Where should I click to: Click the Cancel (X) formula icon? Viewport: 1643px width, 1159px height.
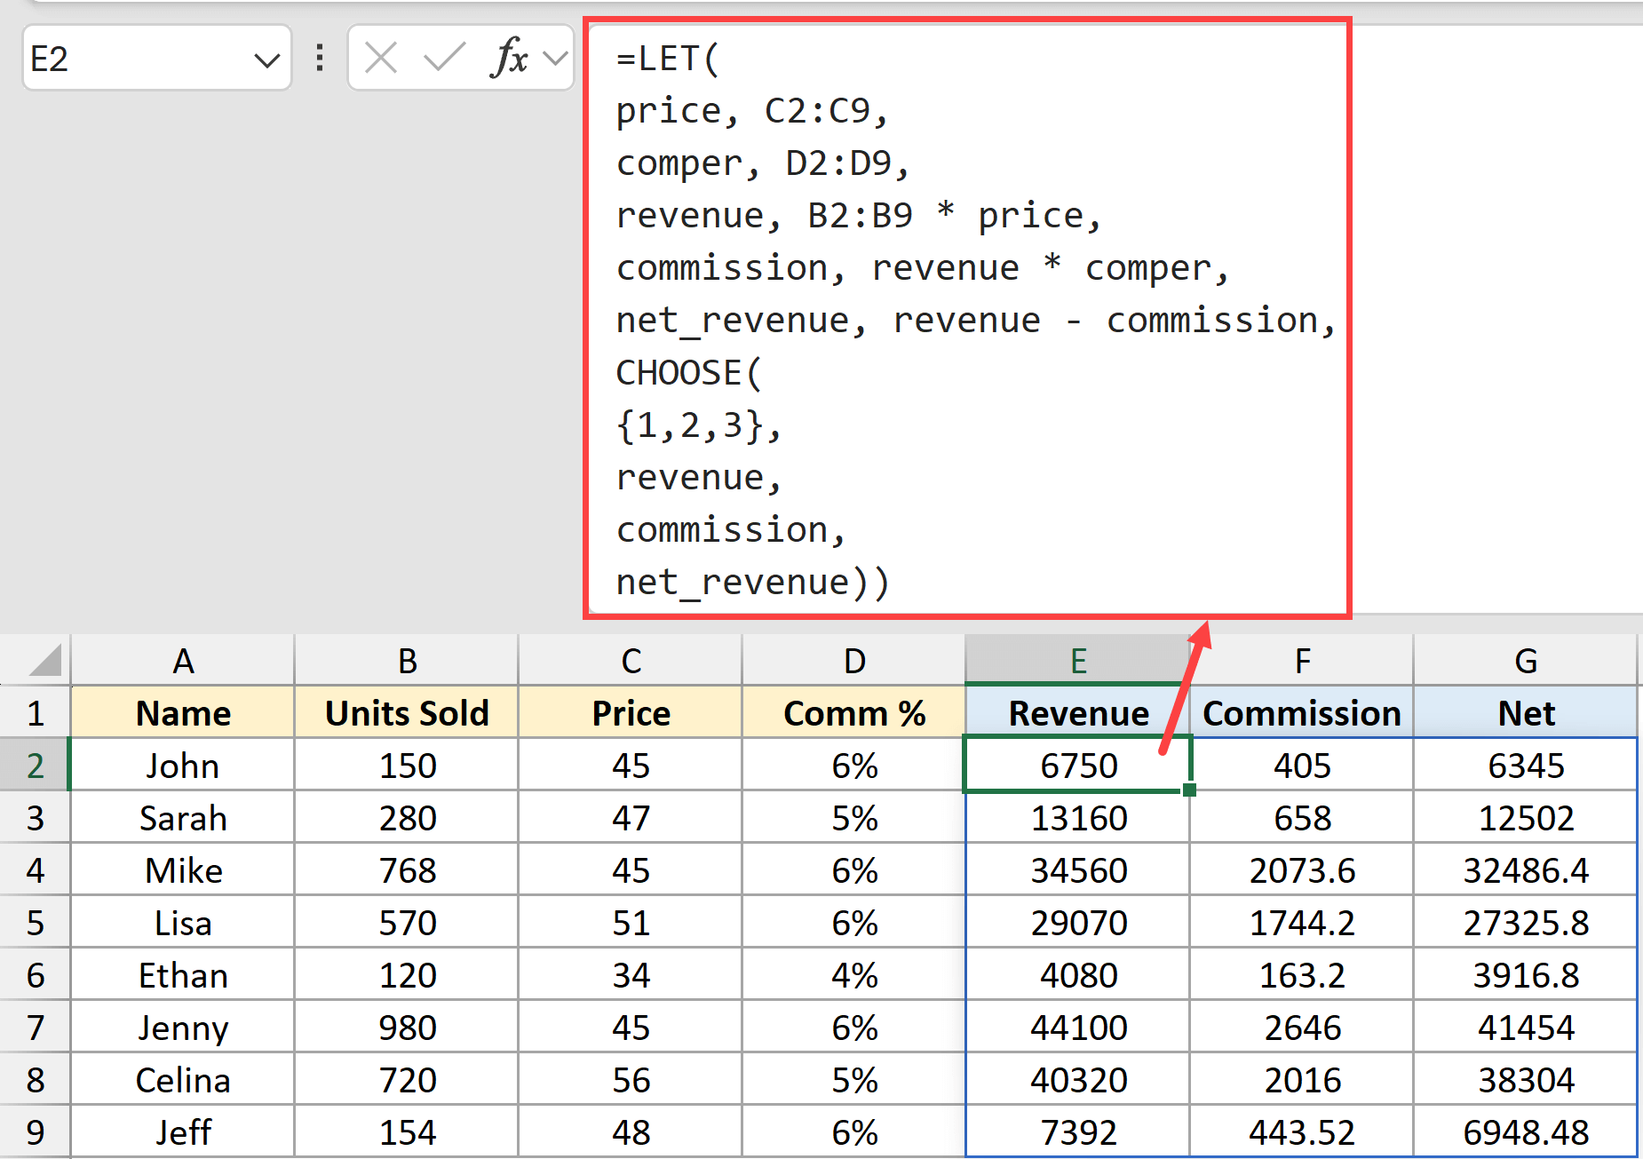(x=381, y=59)
